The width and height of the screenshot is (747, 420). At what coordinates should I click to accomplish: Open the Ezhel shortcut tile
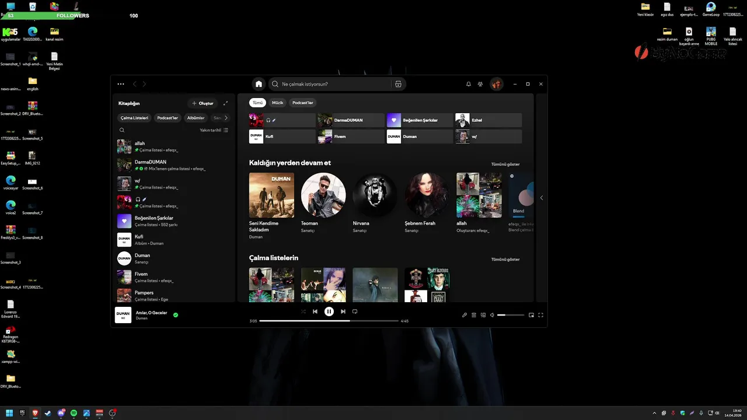click(488, 120)
